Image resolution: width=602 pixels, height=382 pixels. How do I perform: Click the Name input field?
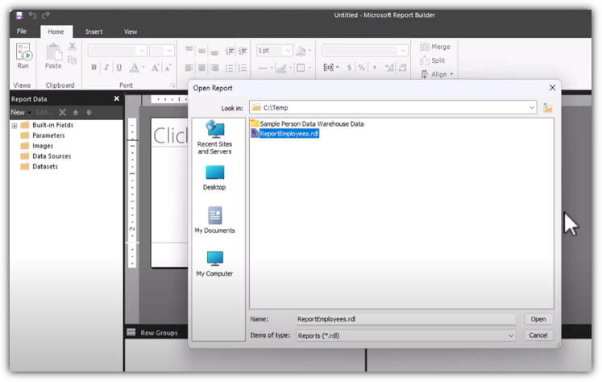(x=406, y=319)
